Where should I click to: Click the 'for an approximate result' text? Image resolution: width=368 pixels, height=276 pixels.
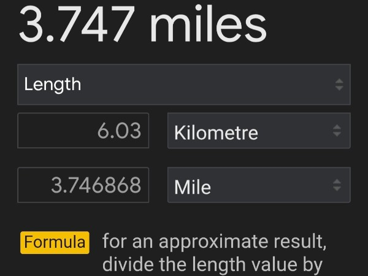[214, 242]
